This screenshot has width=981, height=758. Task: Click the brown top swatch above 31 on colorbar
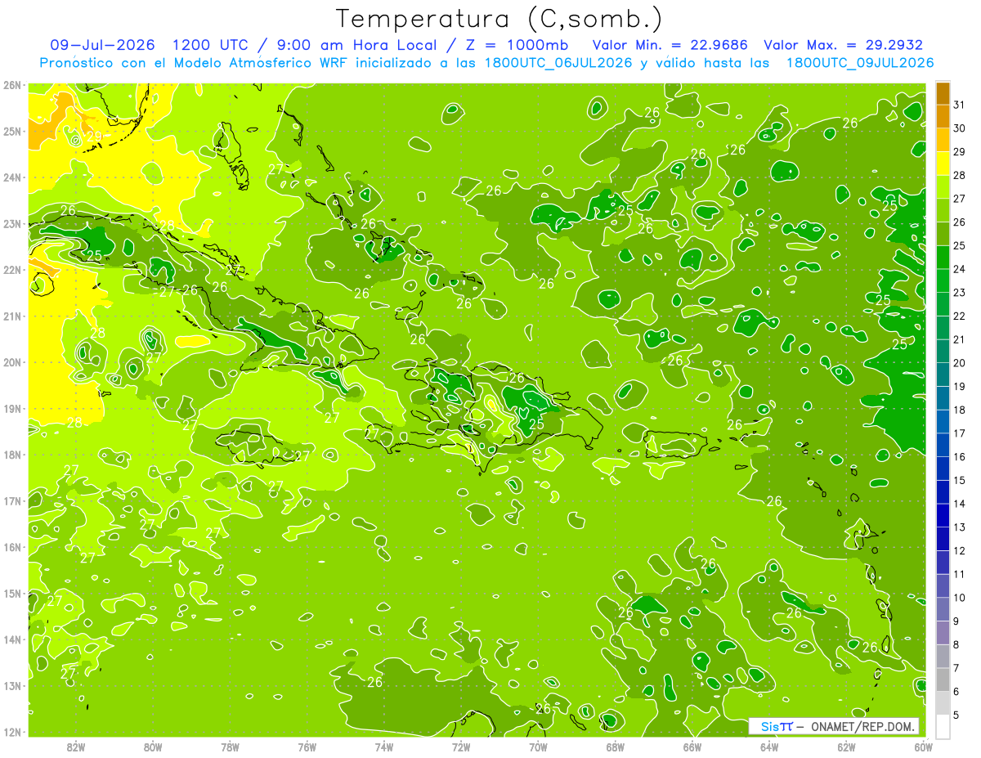tap(943, 93)
